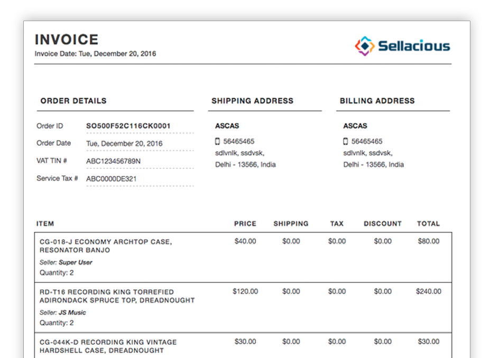Click the Sellacious brand name text

pyautogui.click(x=413, y=46)
